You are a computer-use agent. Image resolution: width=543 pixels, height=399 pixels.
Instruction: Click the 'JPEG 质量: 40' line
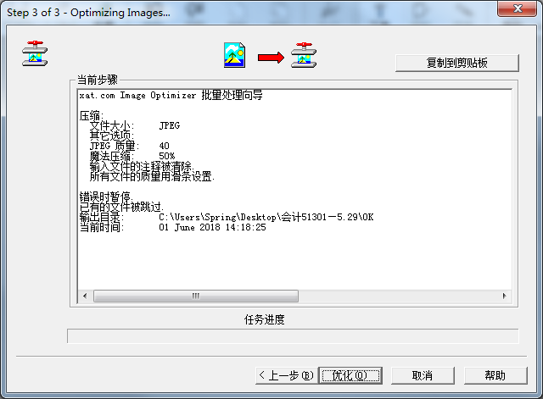pyautogui.click(x=130, y=146)
